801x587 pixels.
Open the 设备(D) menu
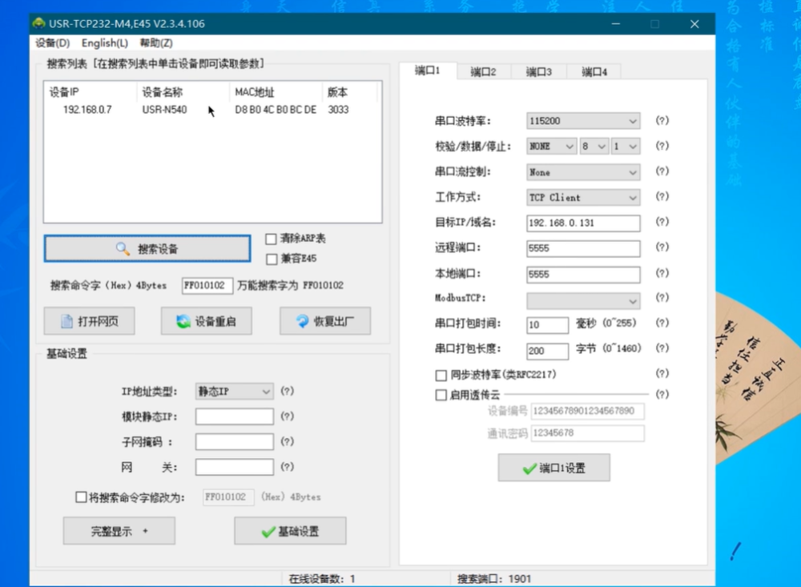53,43
